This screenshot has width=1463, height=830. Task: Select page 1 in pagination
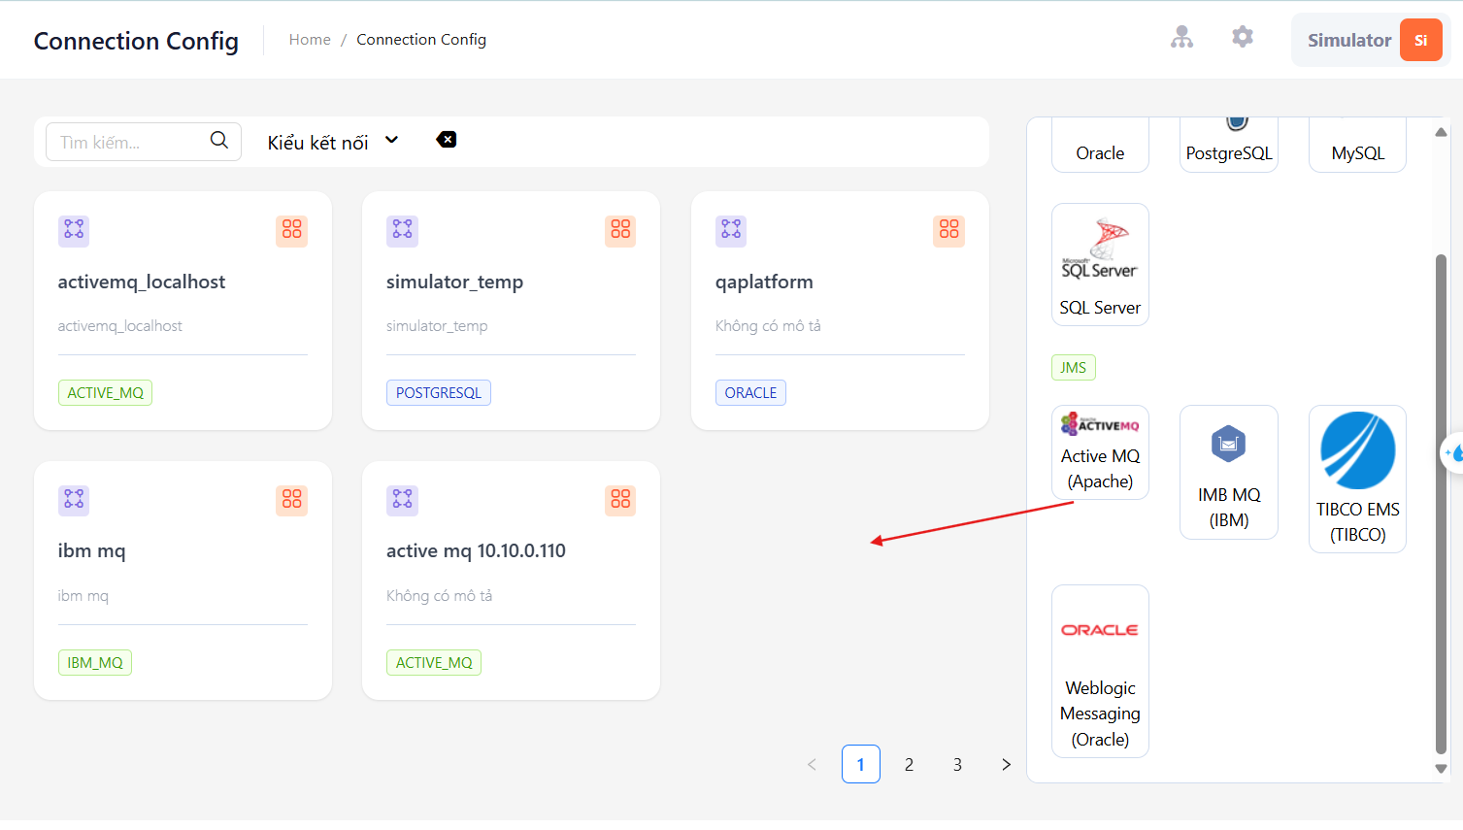[x=861, y=764]
